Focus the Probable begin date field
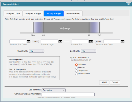 point(49,41)
